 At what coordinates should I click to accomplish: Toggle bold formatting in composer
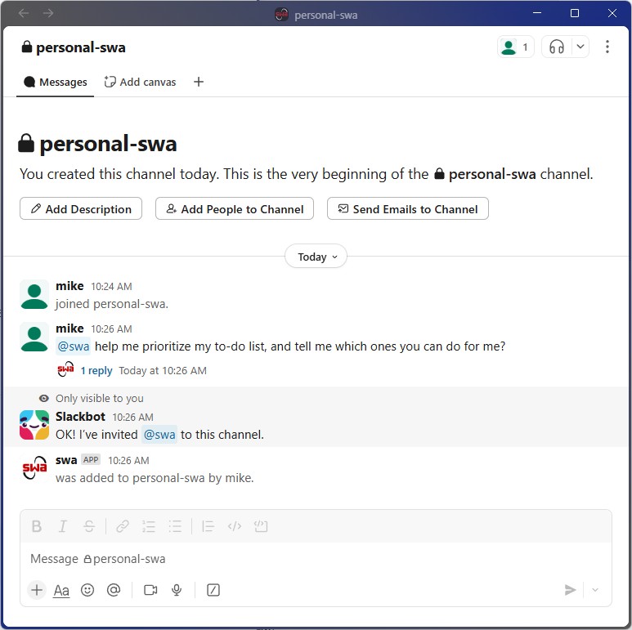[36, 526]
